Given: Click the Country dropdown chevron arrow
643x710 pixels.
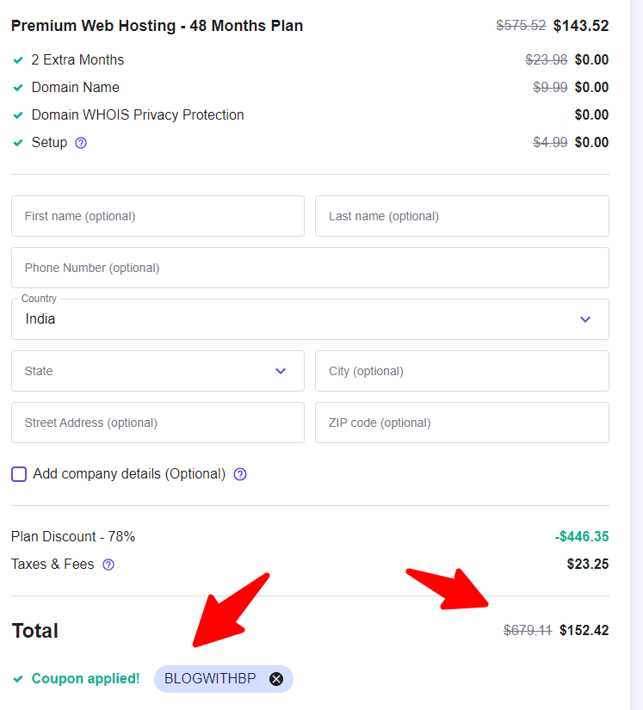Looking at the screenshot, I should [x=585, y=319].
